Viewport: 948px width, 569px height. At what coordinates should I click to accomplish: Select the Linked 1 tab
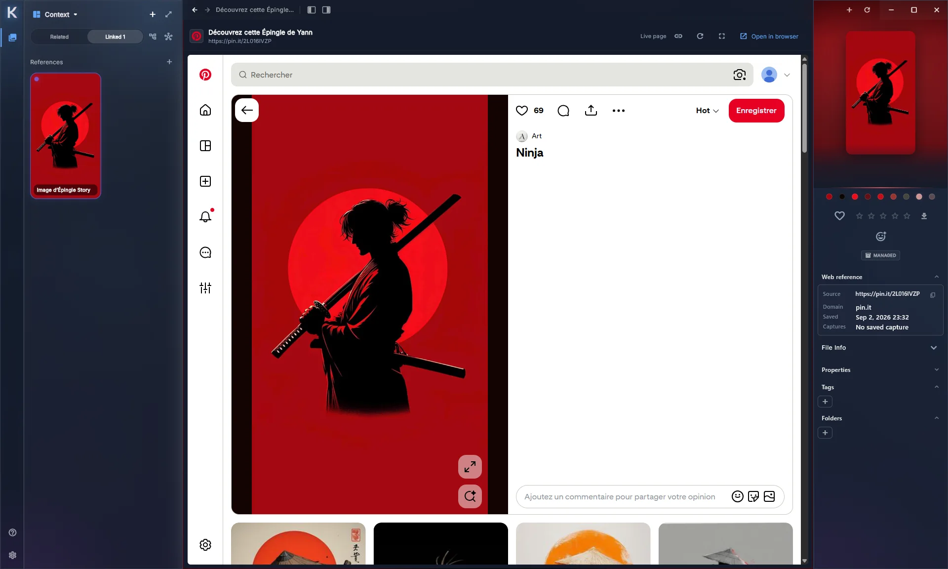pyautogui.click(x=115, y=37)
